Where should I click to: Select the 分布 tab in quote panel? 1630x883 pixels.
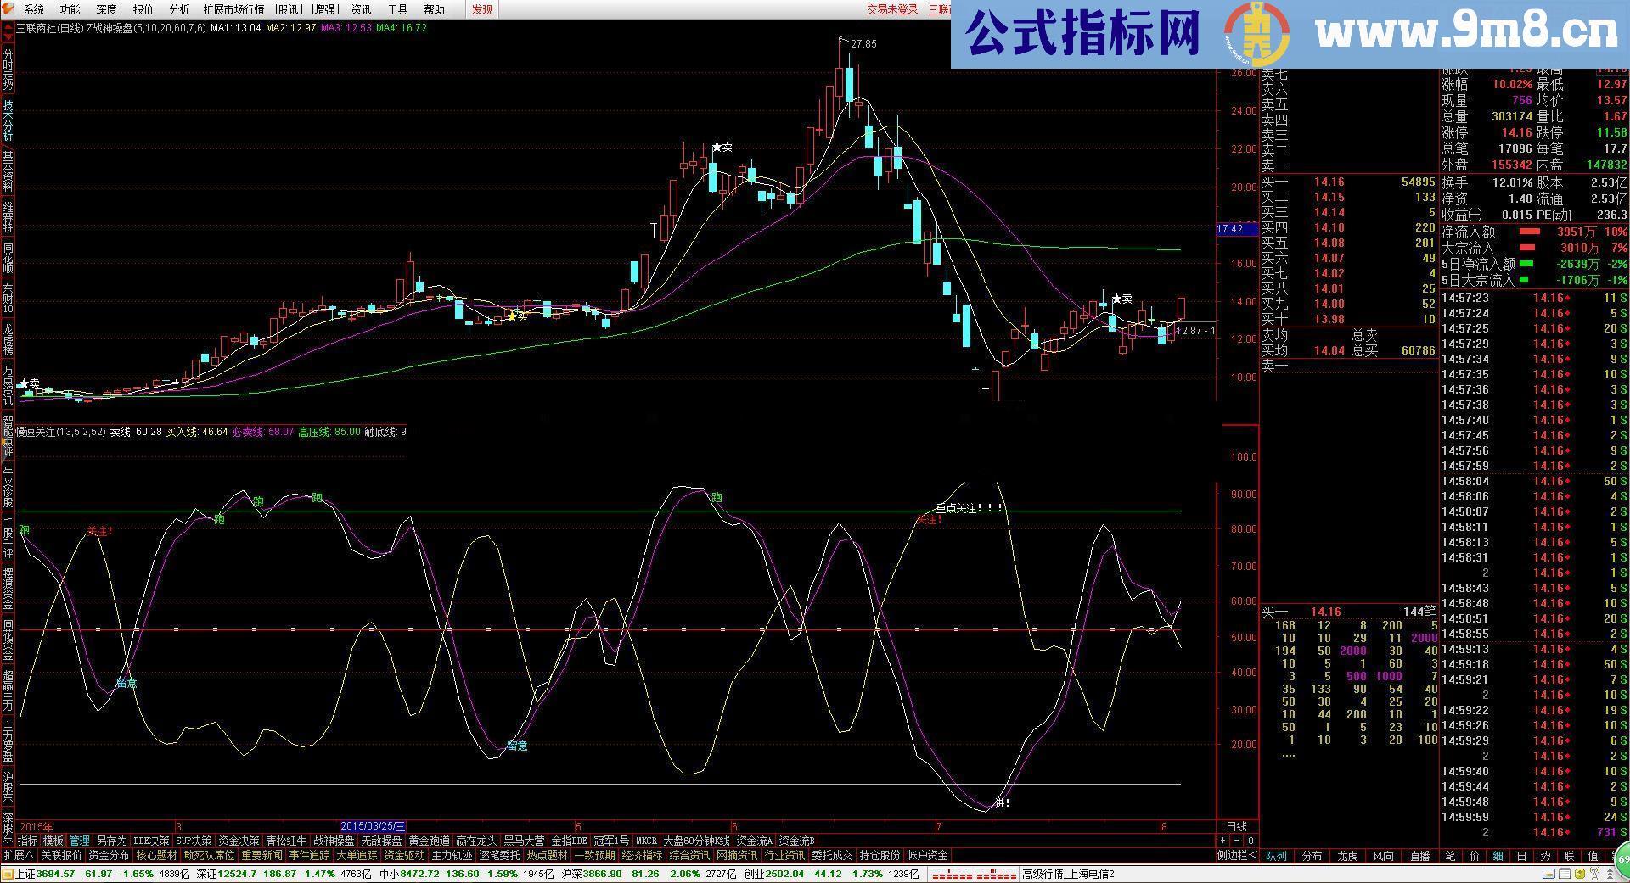click(1312, 855)
